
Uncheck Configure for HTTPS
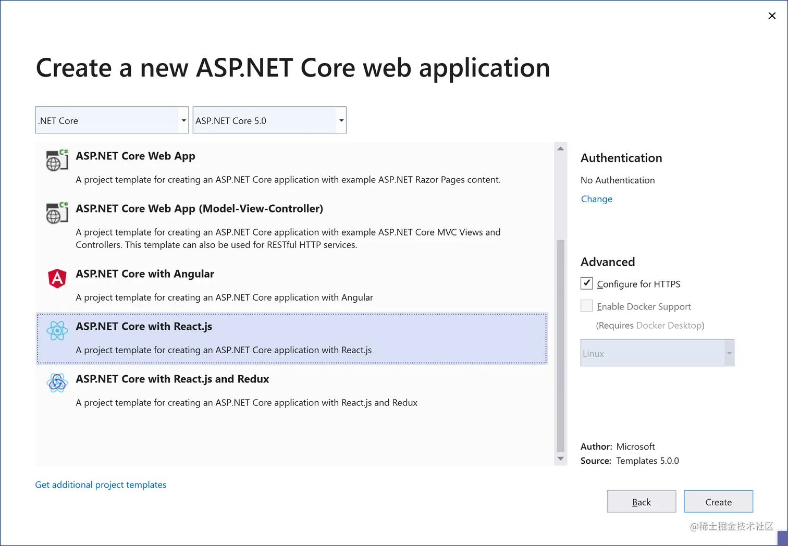[586, 283]
